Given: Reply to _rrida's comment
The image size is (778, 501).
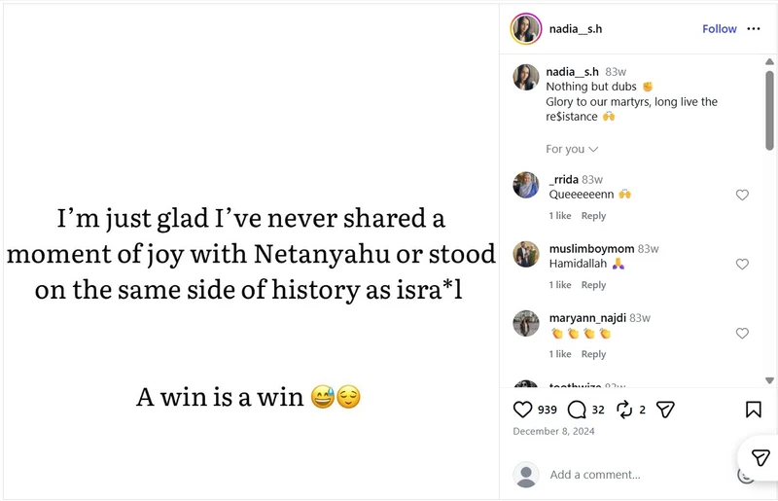Looking at the screenshot, I should (x=593, y=216).
